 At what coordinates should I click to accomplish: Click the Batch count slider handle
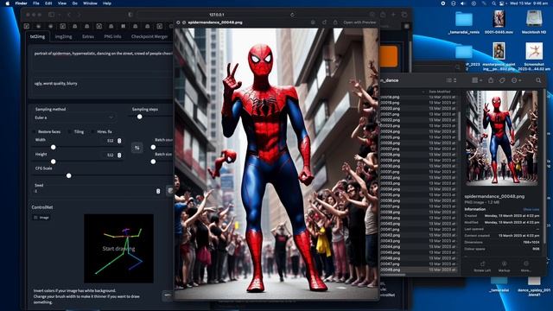[153, 147]
